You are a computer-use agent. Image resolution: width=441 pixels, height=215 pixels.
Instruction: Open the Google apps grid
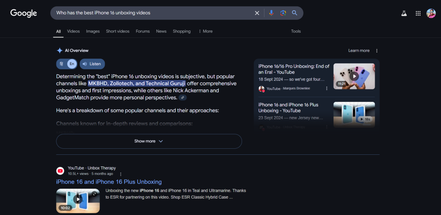click(418, 13)
